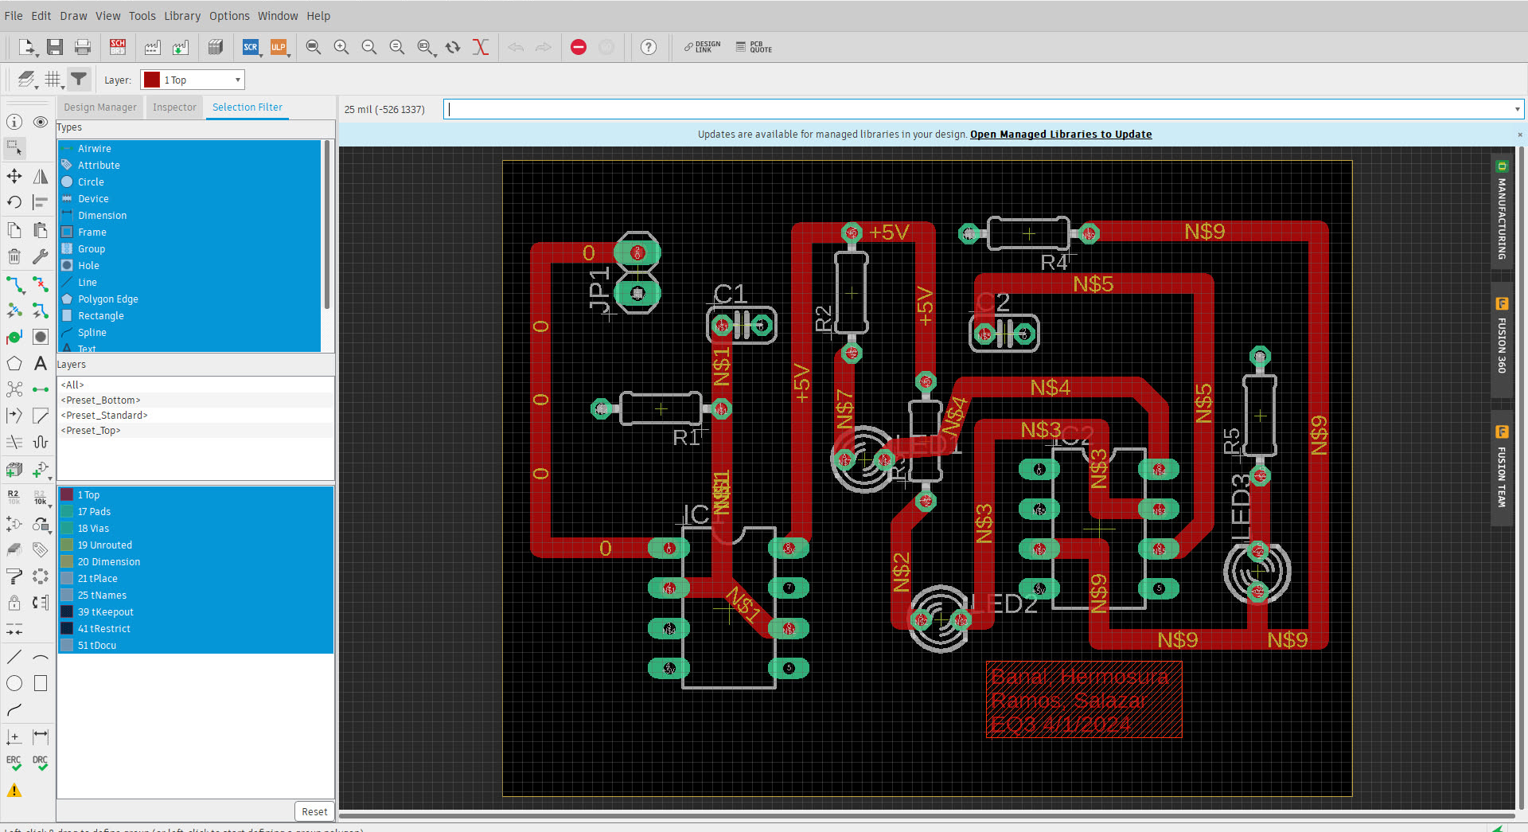Click the Redraw refresh arrows icon
Screen dimensions: 1528x832
click(x=453, y=47)
